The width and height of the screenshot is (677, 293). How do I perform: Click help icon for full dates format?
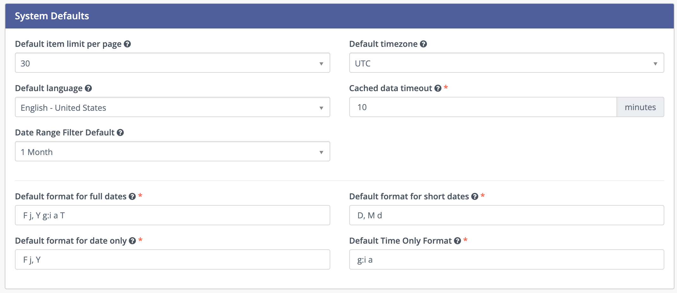coord(132,196)
